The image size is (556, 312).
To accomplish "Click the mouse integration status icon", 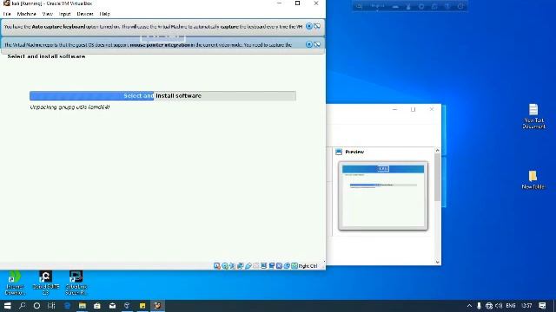I will pyautogui.click(x=287, y=266).
